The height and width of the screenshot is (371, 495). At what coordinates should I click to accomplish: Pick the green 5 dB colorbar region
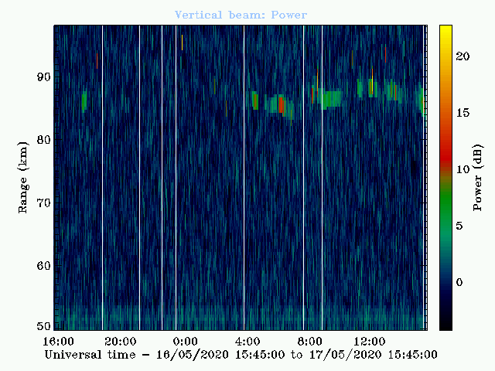(446, 225)
